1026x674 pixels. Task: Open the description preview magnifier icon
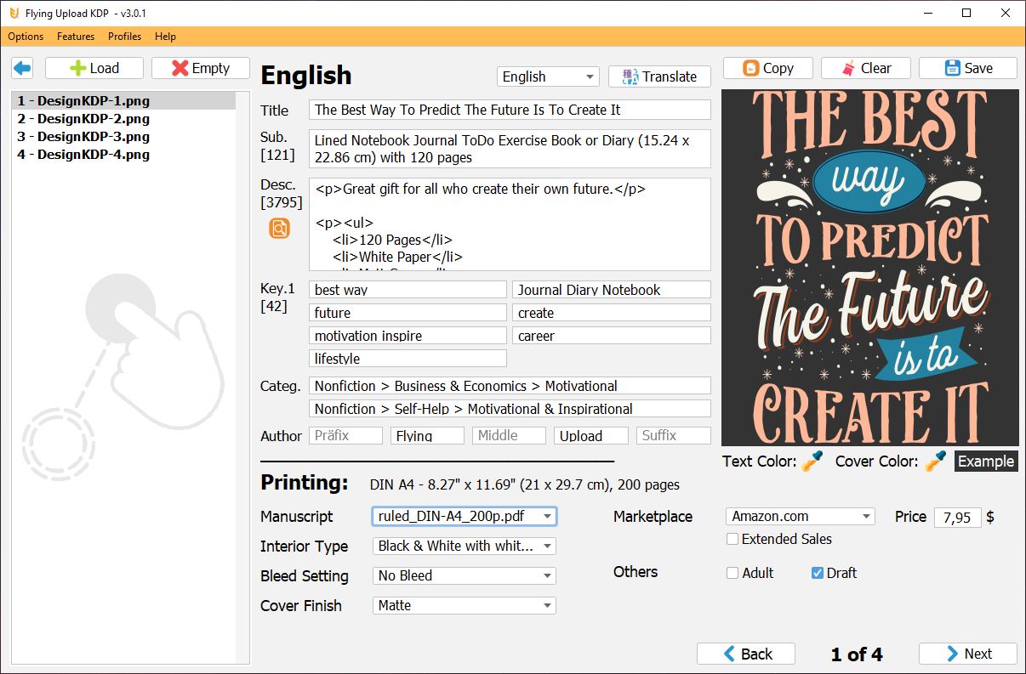[279, 228]
